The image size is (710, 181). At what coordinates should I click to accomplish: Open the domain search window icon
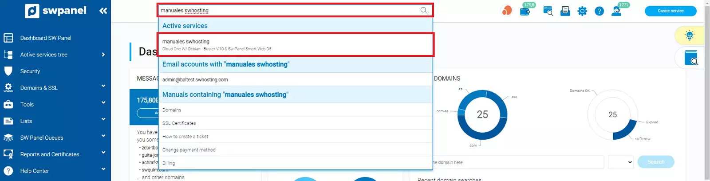[548, 11]
